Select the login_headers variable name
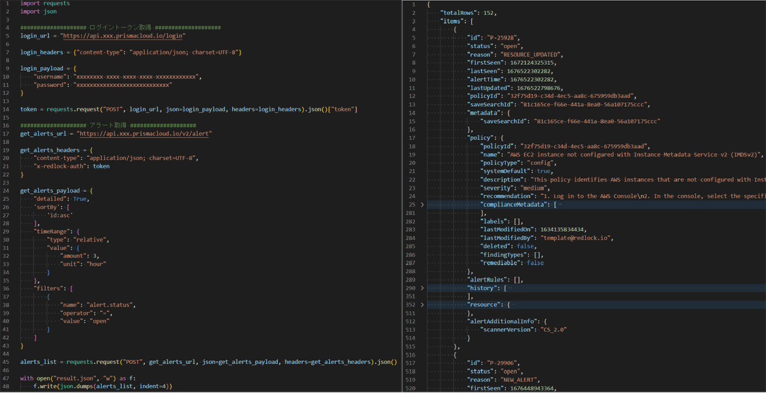Image resolution: width=766 pixels, height=393 pixels. coord(41,52)
